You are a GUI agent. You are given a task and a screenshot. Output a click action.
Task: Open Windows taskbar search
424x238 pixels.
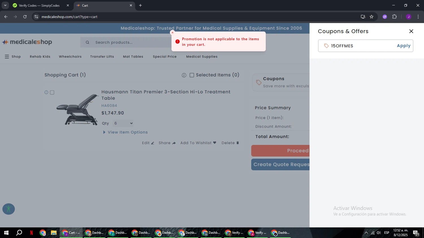[x=19, y=233]
